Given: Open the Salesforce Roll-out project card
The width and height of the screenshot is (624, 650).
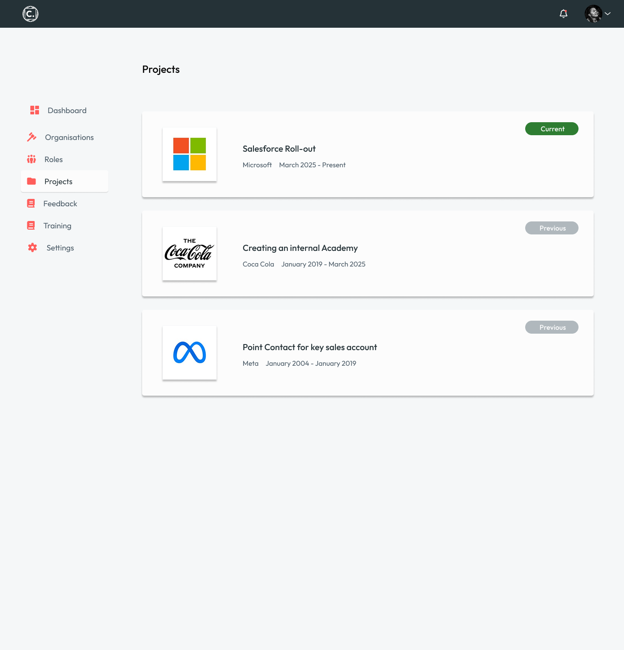Looking at the screenshot, I should click(x=367, y=155).
